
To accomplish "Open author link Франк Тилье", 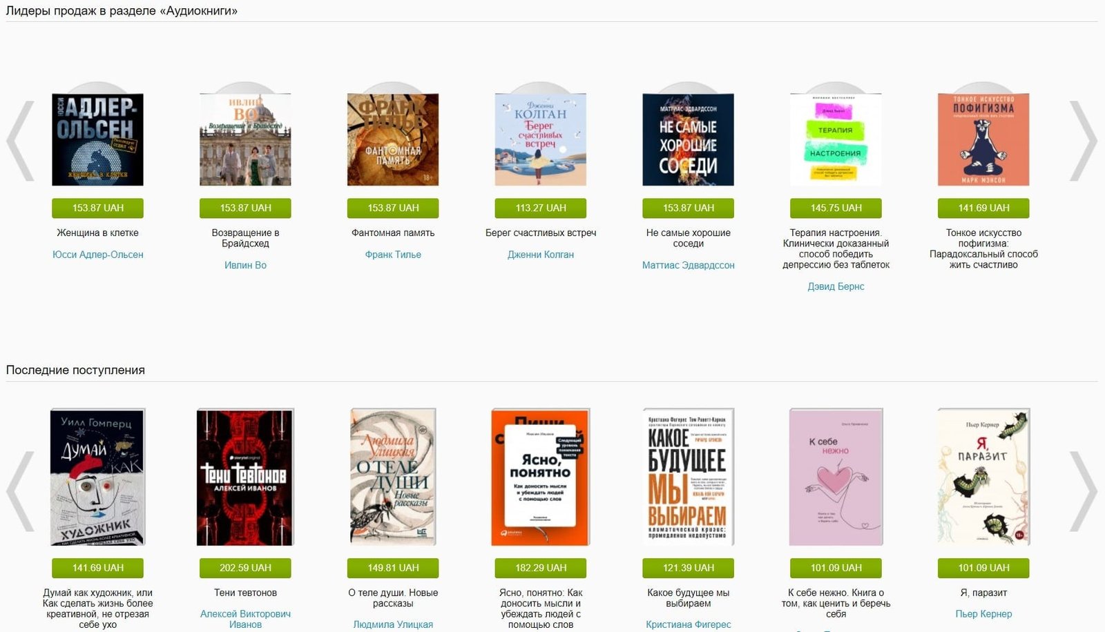I will (393, 255).
